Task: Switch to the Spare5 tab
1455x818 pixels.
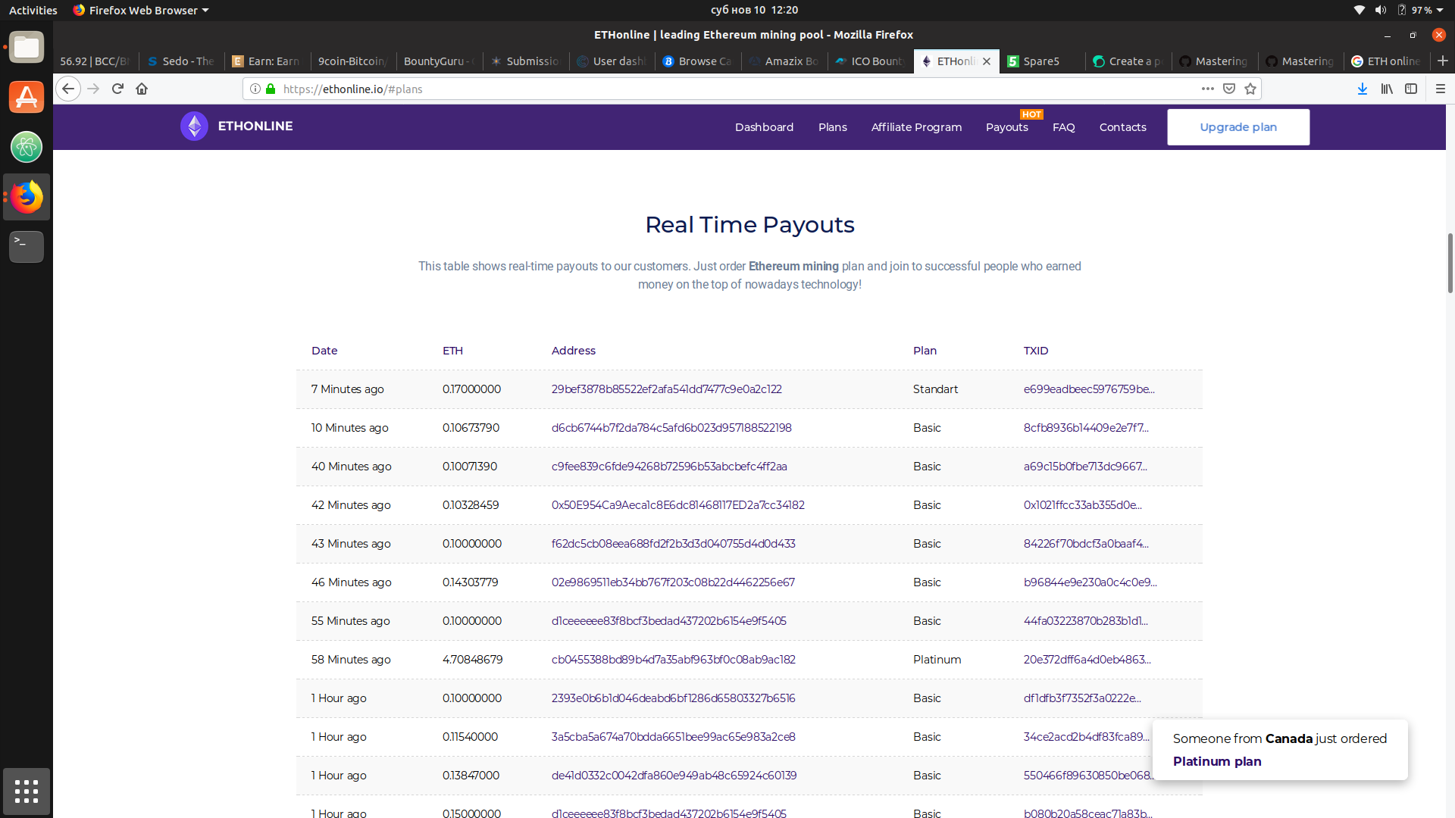Action: [1040, 61]
